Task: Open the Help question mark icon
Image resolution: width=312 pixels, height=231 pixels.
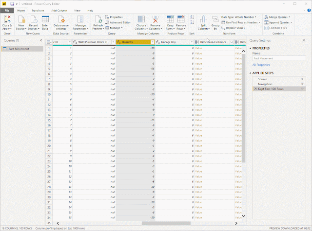Action: [x=309, y=11]
